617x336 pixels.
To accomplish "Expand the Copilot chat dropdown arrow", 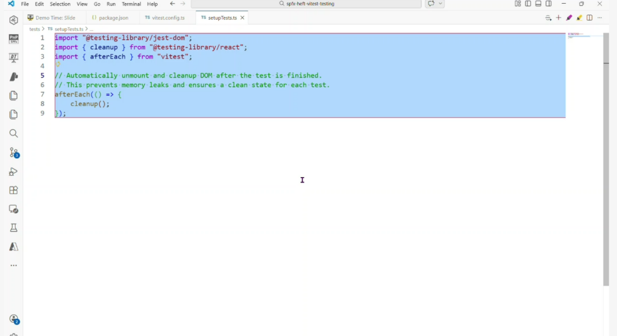I will click(441, 4).
